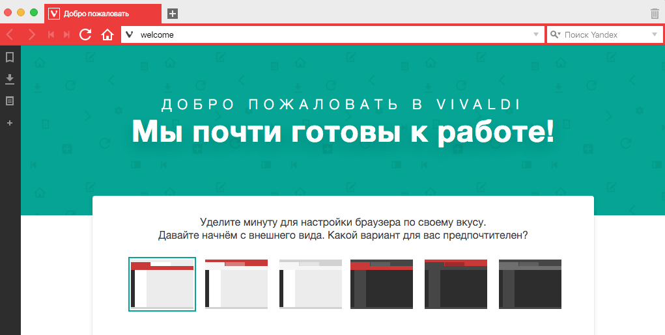
Task: Click in the Поиск Yandex search field
Action: (606, 34)
